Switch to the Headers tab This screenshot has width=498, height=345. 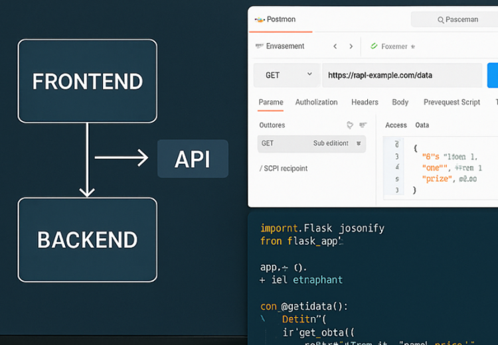365,102
